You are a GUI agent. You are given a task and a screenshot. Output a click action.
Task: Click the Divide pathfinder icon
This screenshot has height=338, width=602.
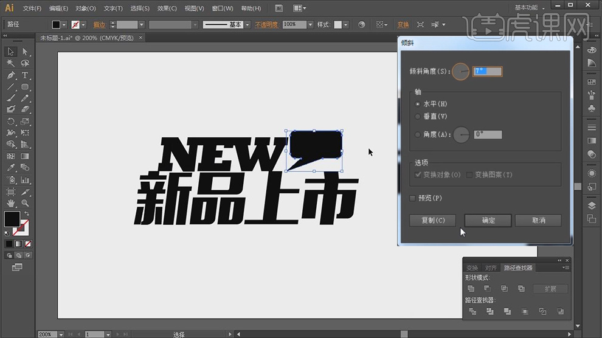pyautogui.click(x=472, y=312)
